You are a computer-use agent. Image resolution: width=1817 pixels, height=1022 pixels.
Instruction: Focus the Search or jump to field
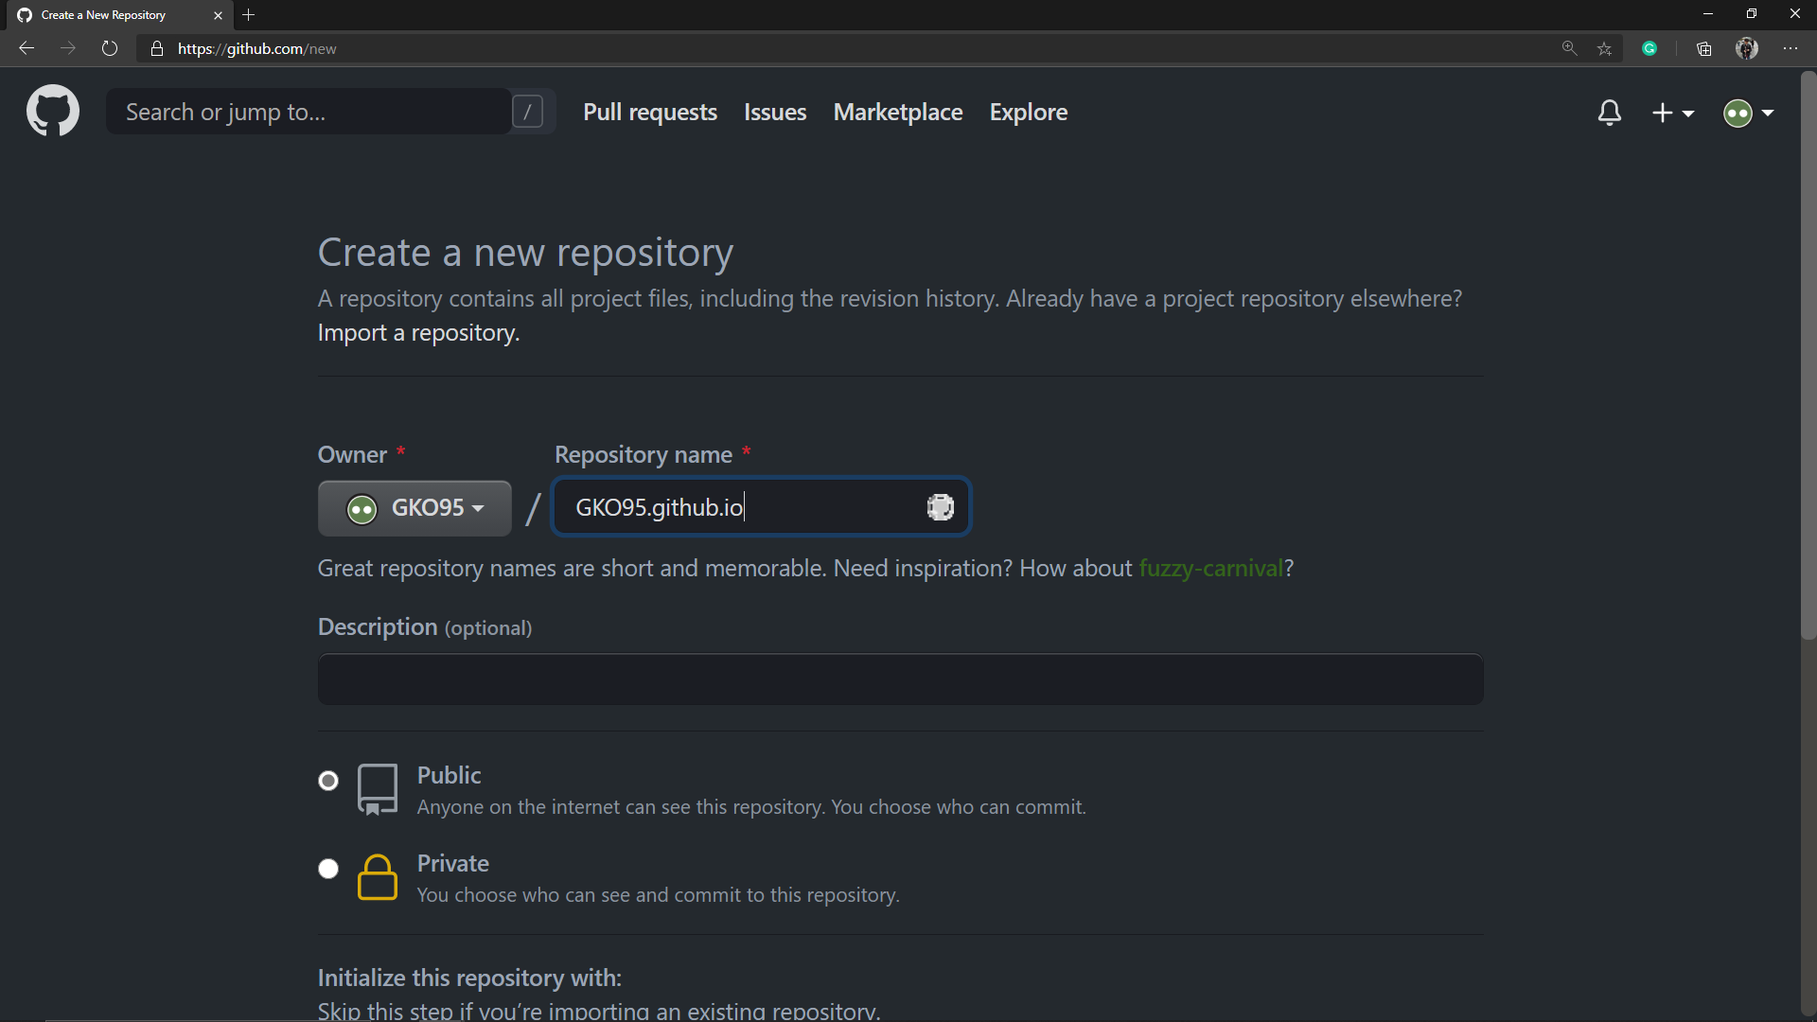point(309,112)
